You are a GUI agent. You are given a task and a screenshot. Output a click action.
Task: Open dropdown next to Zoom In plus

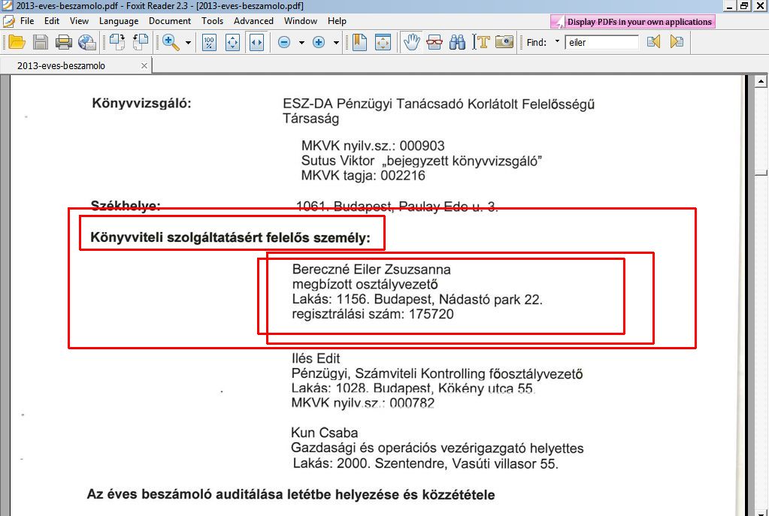pos(336,43)
